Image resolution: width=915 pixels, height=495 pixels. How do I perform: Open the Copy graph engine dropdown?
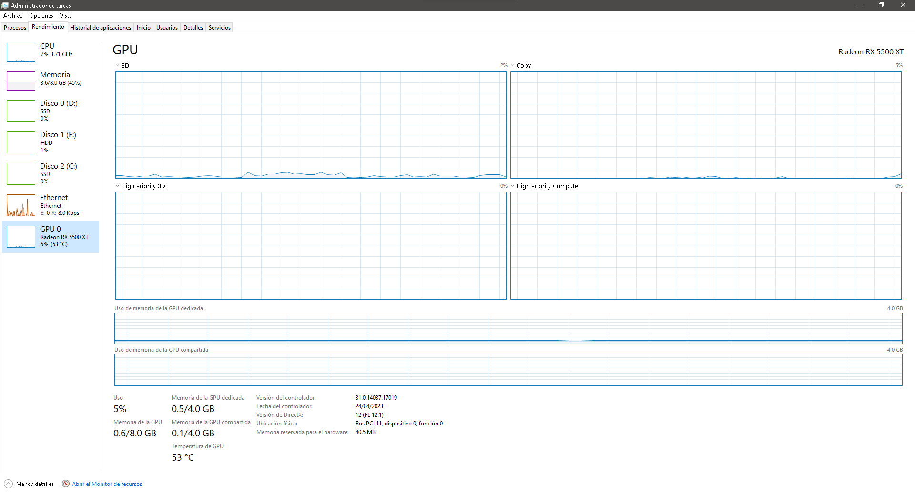tap(513, 66)
